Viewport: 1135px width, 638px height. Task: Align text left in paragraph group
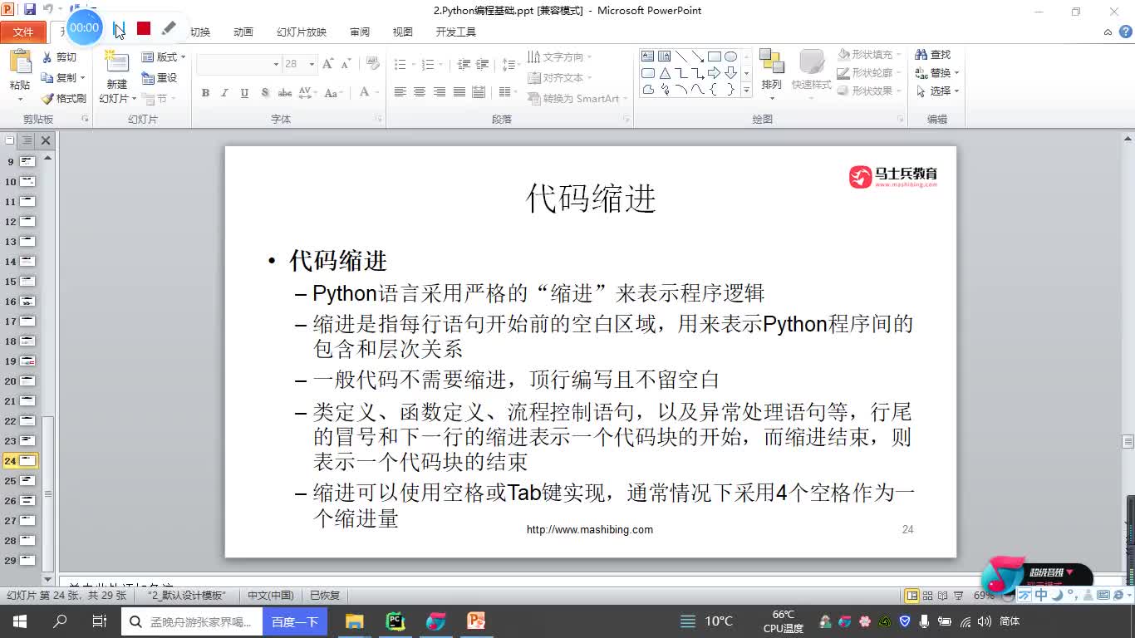(400, 92)
